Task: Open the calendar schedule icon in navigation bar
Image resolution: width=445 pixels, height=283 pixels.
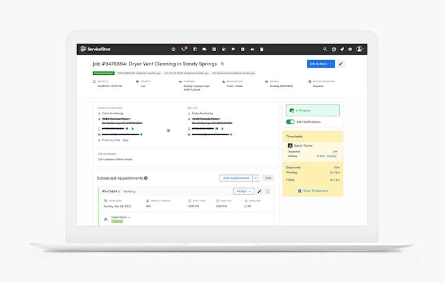Action: tap(195, 49)
